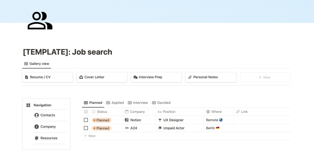Screen dimensions: 314x158
Task: Open the Cover Letter gallery card
Action: (x=102, y=77)
